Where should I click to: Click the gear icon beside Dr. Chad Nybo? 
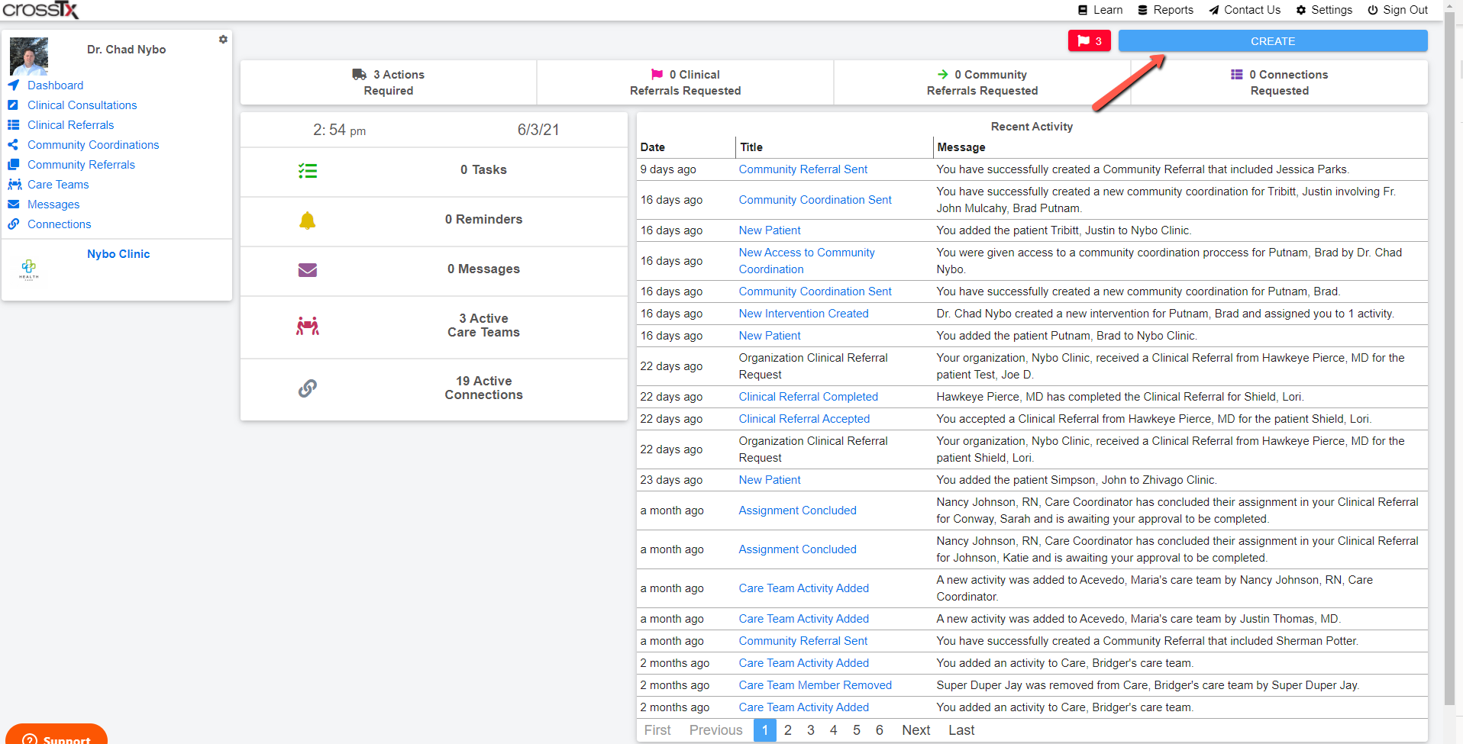pyautogui.click(x=223, y=40)
